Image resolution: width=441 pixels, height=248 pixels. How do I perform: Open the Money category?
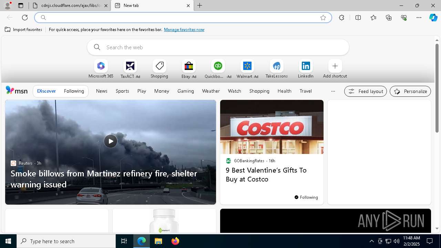(162, 91)
